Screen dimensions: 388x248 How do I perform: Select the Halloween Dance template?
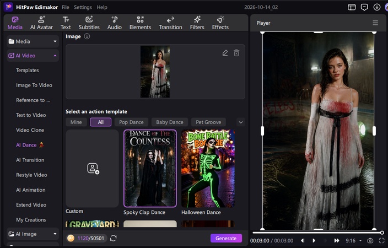click(208, 168)
